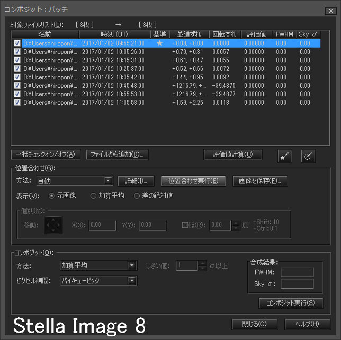
Task: Open the alignment 方法 dropdown showing 自動
Action: [75, 181]
